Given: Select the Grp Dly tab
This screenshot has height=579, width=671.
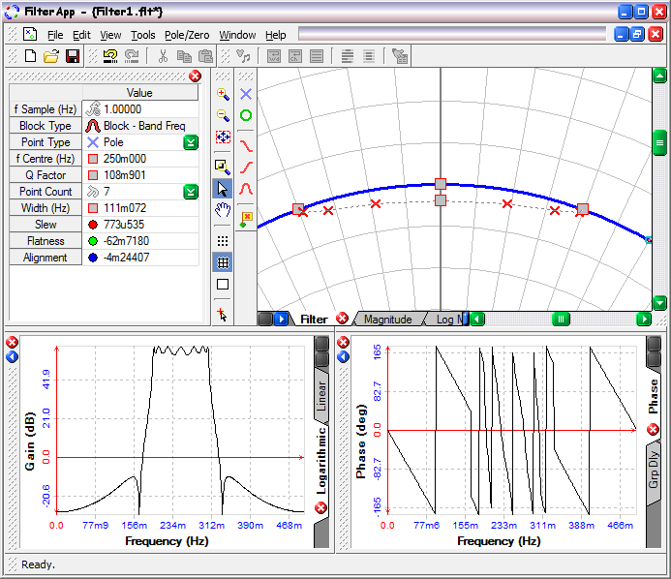Looking at the screenshot, I should tap(653, 471).
